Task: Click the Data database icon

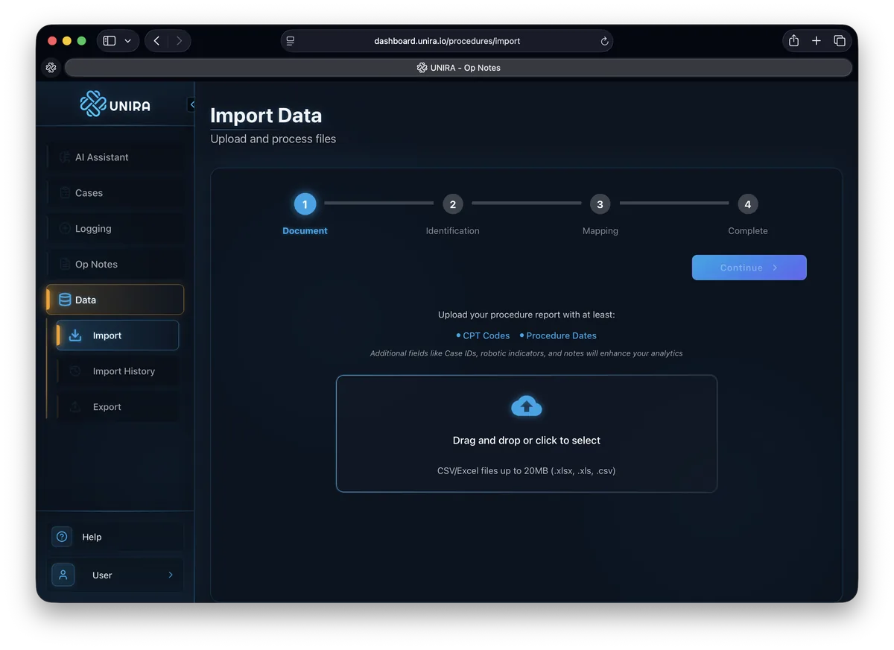Action: 65,300
